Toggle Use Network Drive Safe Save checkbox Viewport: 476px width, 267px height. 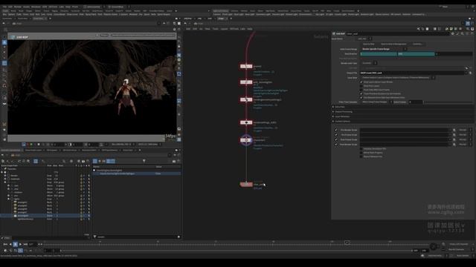[361, 98]
